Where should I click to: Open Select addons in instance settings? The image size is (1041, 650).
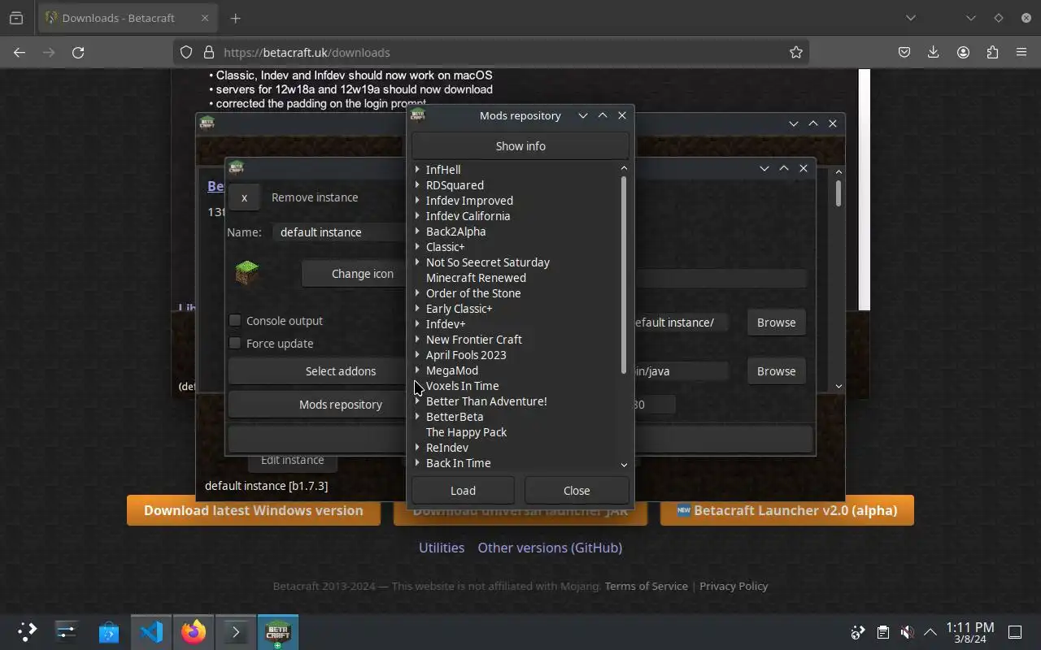point(317,371)
